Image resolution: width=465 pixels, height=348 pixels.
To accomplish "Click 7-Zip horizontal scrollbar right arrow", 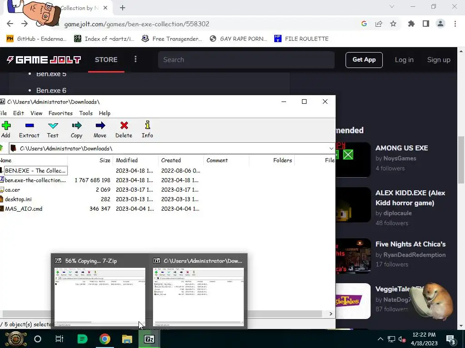I will [x=331, y=314].
